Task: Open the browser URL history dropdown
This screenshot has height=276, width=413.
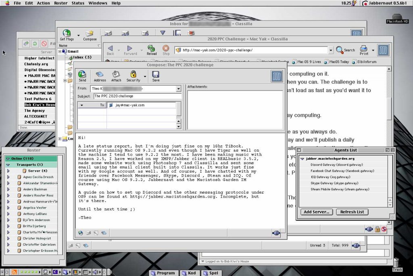Action: (331, 50)
